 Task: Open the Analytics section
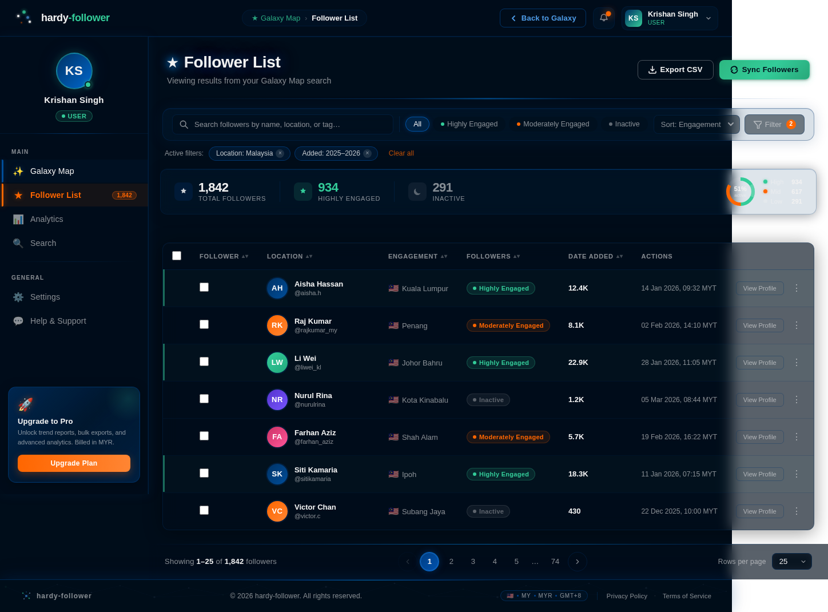point(46,219)
